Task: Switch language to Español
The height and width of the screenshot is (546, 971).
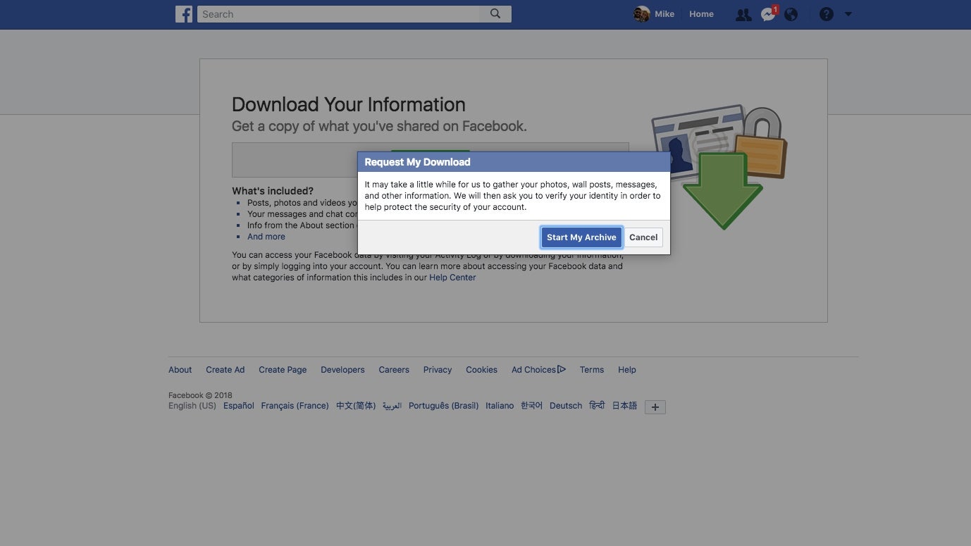Action: point(239,406)
